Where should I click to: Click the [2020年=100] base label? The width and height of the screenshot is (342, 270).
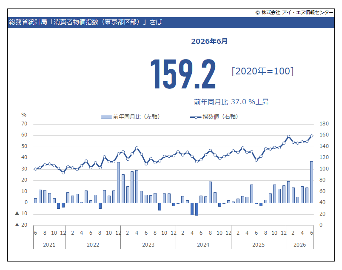[x=262, y=71]
